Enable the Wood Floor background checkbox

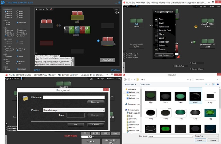tap(156, 42)
